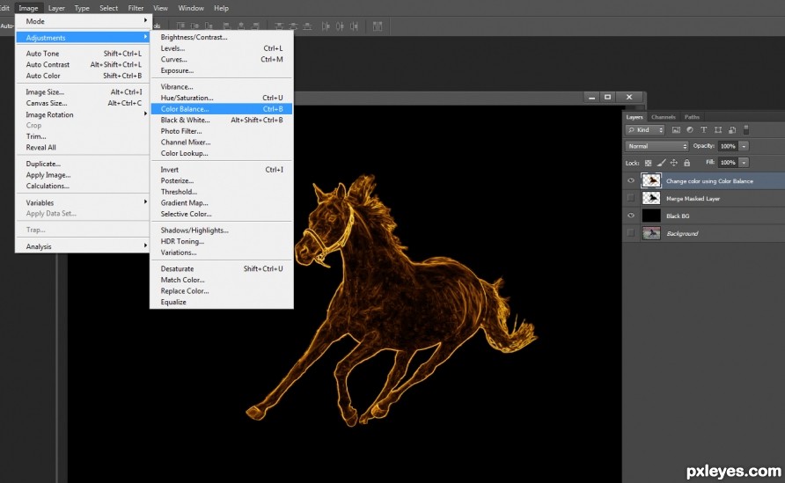Select the Background layer thumbnail
785x483 pixels.
click(x=651, y=233)
